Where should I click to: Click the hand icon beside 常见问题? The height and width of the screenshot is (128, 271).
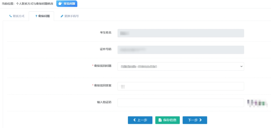(60, 4)
